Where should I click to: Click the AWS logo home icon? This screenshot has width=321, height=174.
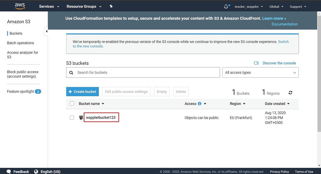coord(20,6)
